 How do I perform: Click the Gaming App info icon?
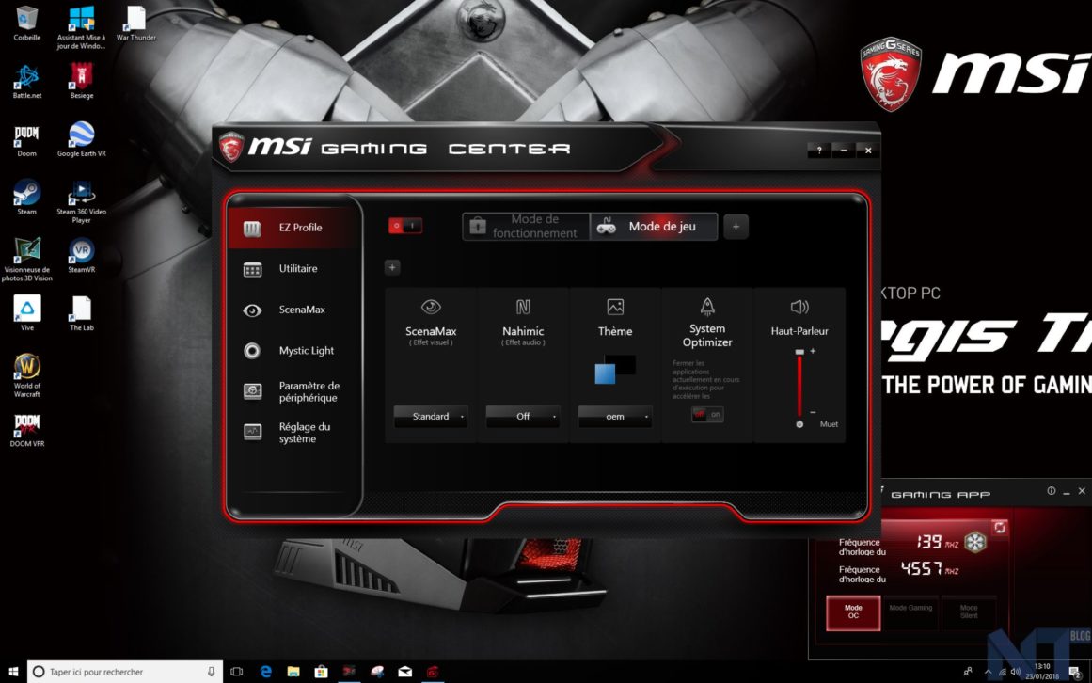pos(1051,491)
